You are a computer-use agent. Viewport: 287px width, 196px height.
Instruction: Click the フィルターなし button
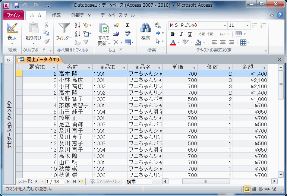coord(105,181)
